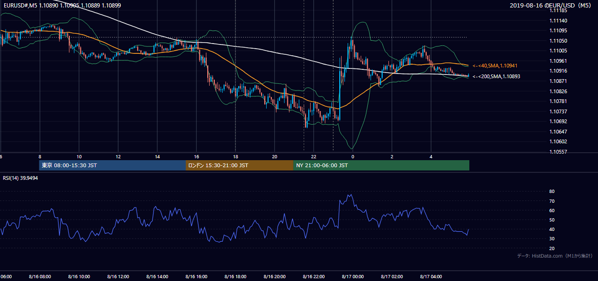Click price axis value 1.10692
Image resolution: width=598 pixels, height=281 pixels.
click(x=558, y=121)
